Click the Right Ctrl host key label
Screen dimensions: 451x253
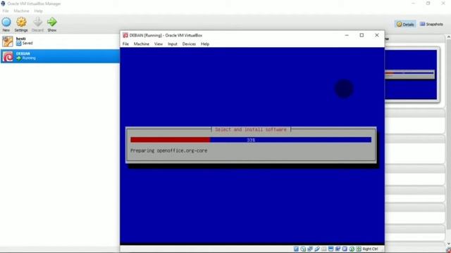pos(370,249)
